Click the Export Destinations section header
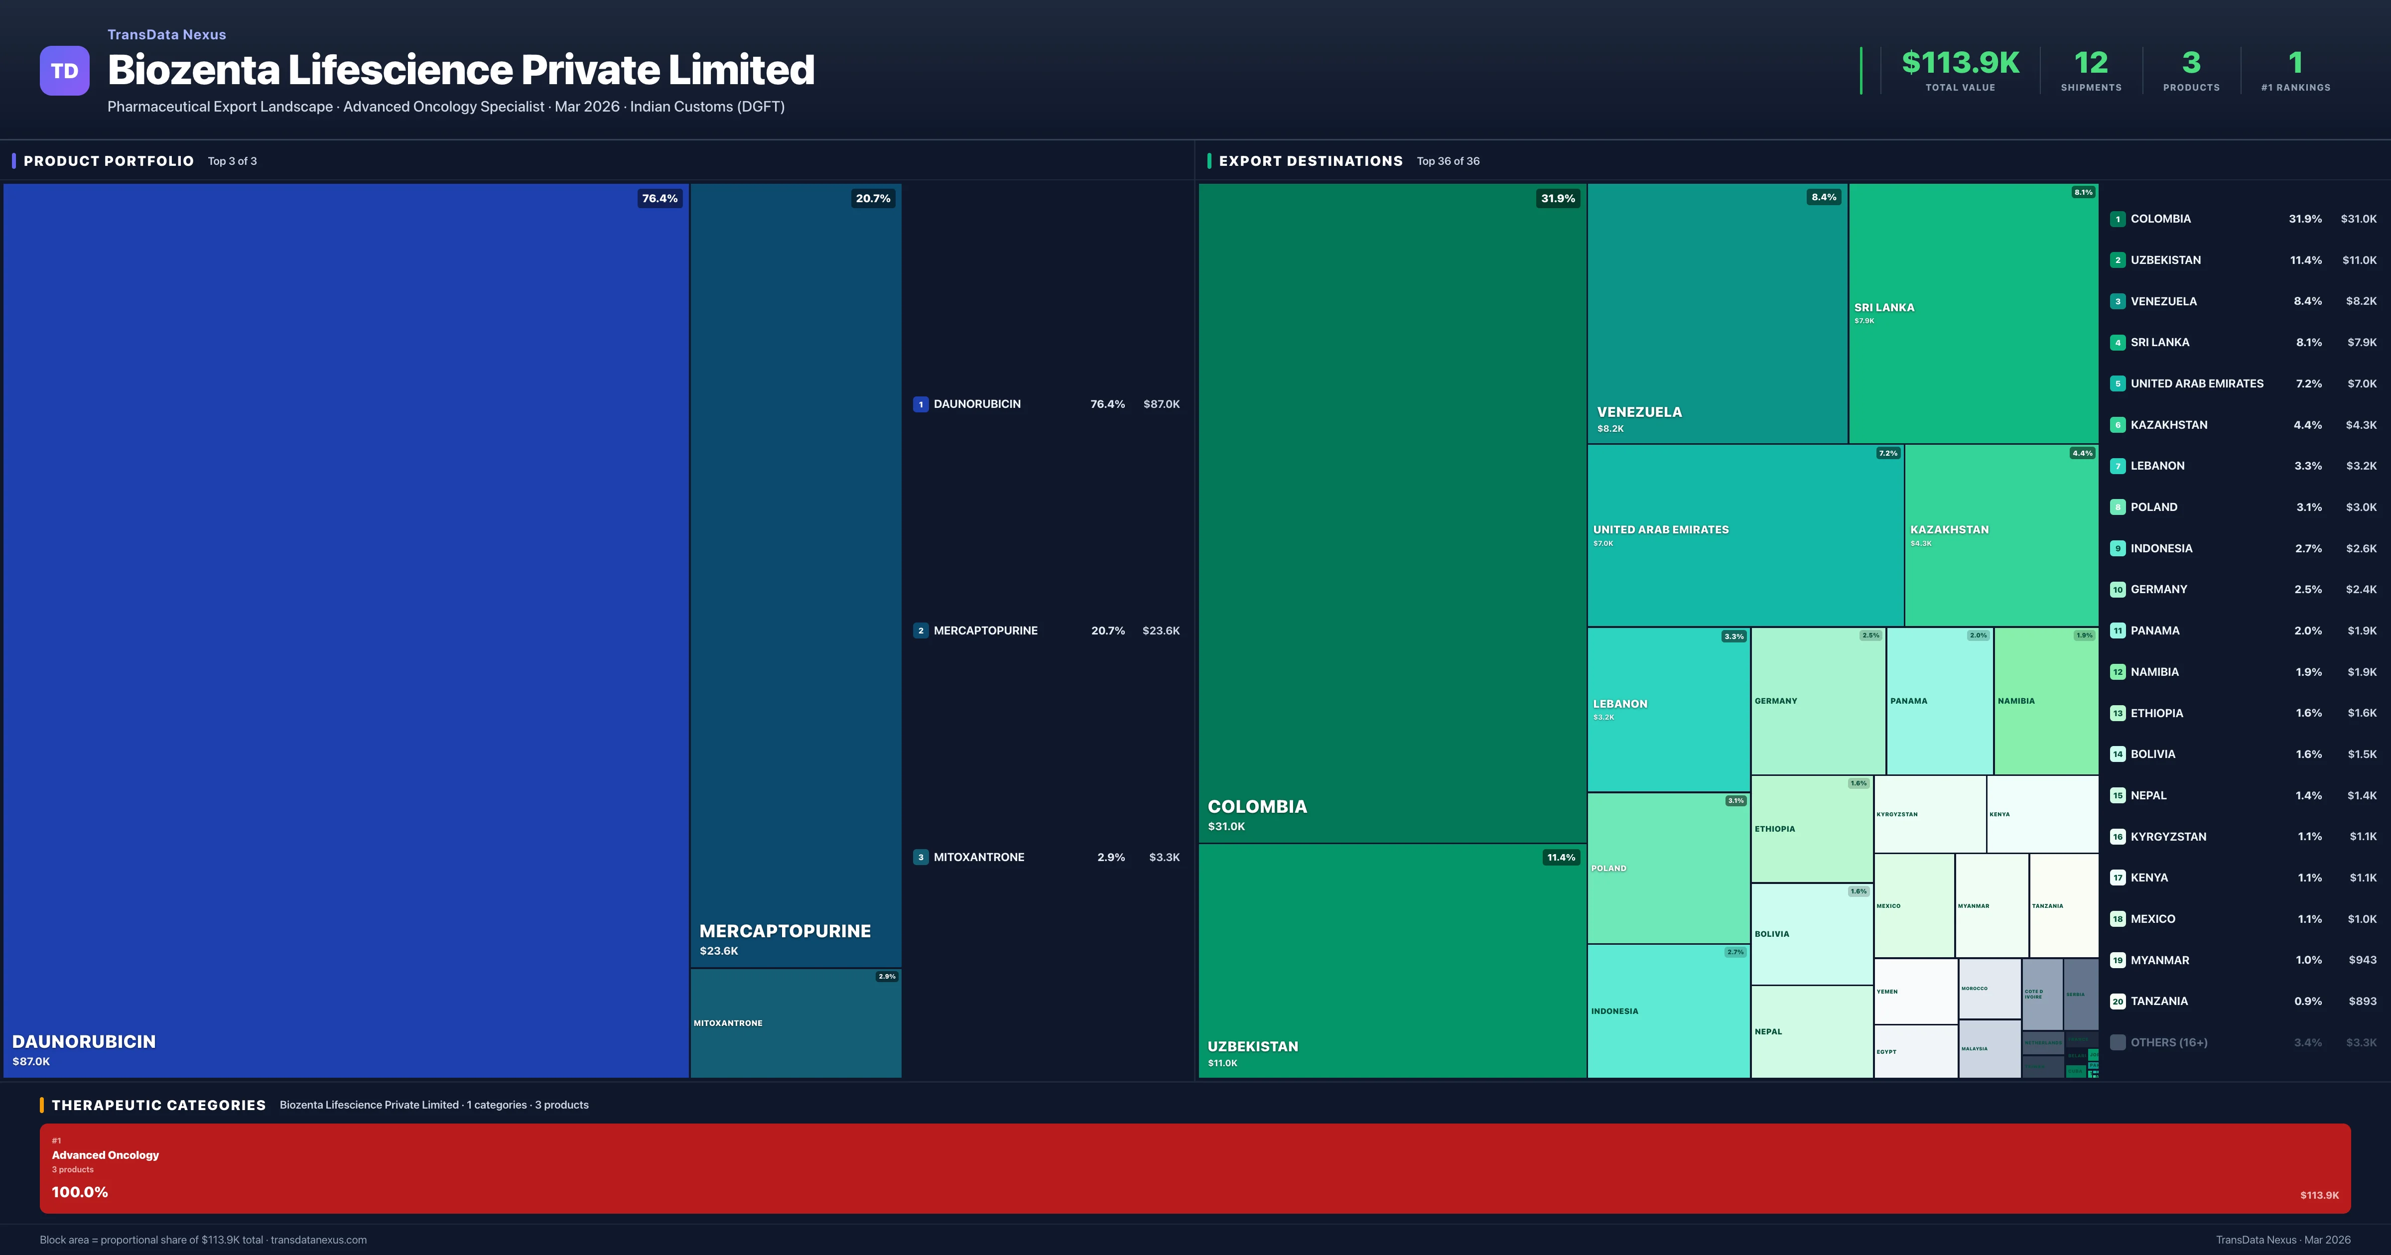The image size is (2391, 1255). [x=1310, y=160]
